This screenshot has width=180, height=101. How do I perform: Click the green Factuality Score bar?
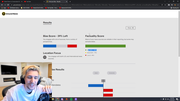click(105, 46)
